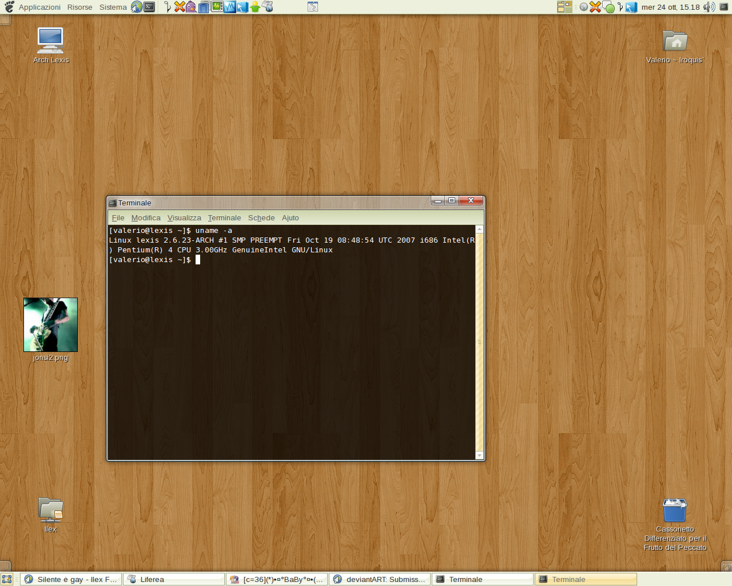732x586 pixels.
Task: Open the Risorse panel menu
Action: (x=79, y=7)
